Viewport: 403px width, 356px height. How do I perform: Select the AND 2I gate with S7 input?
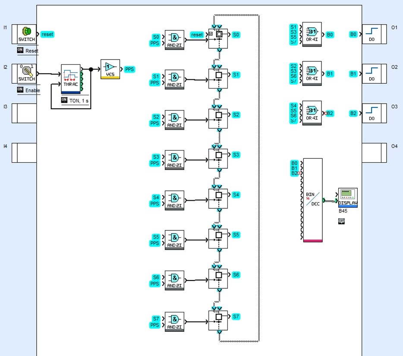tap(174, 321)
